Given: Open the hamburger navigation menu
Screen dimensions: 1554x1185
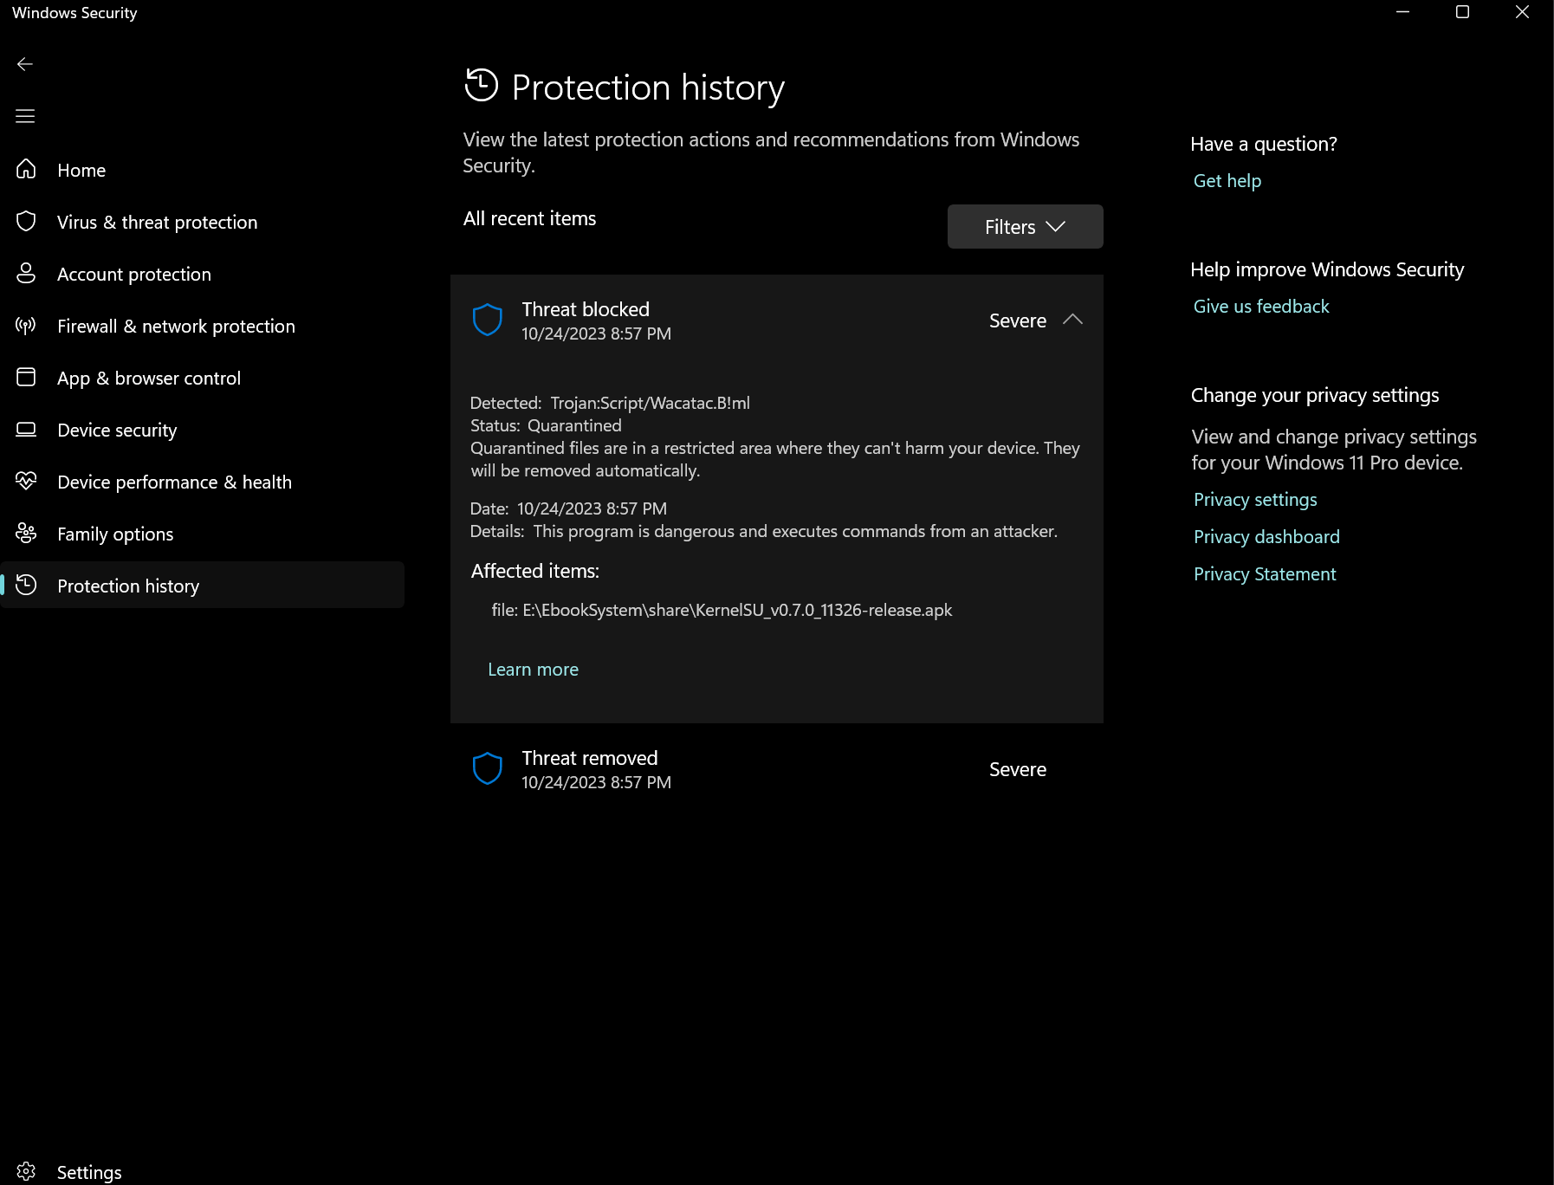Looking at the screenshot, I should pos(26,115).
